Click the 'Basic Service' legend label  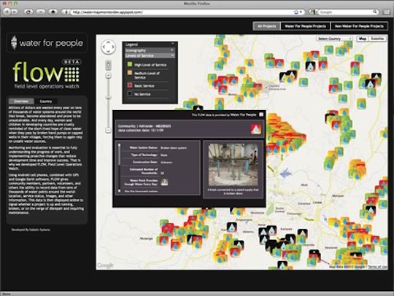144,86
